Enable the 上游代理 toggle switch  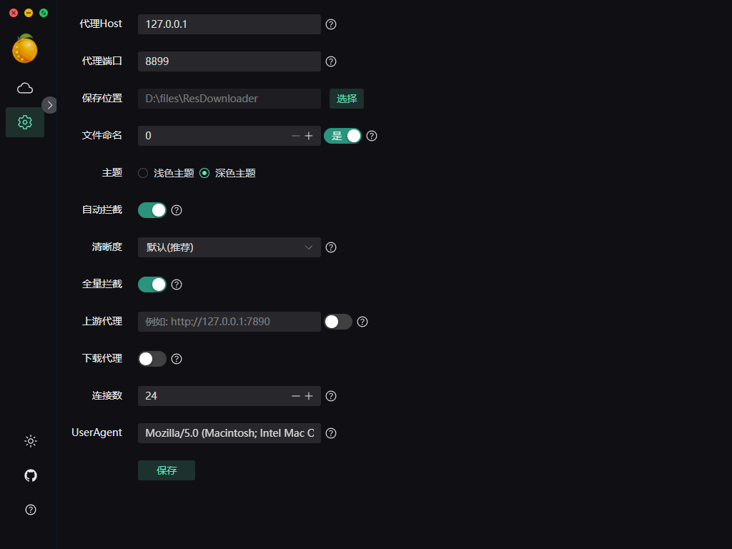coord(337,321)
